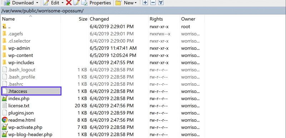Viewport: 286px width, 138px height.
Task: Click the .htaccess file icon
Action: [5, 91]
